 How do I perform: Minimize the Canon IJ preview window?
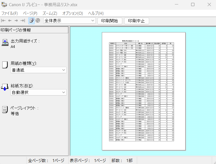pyautogui.click(x=177, y=4)
